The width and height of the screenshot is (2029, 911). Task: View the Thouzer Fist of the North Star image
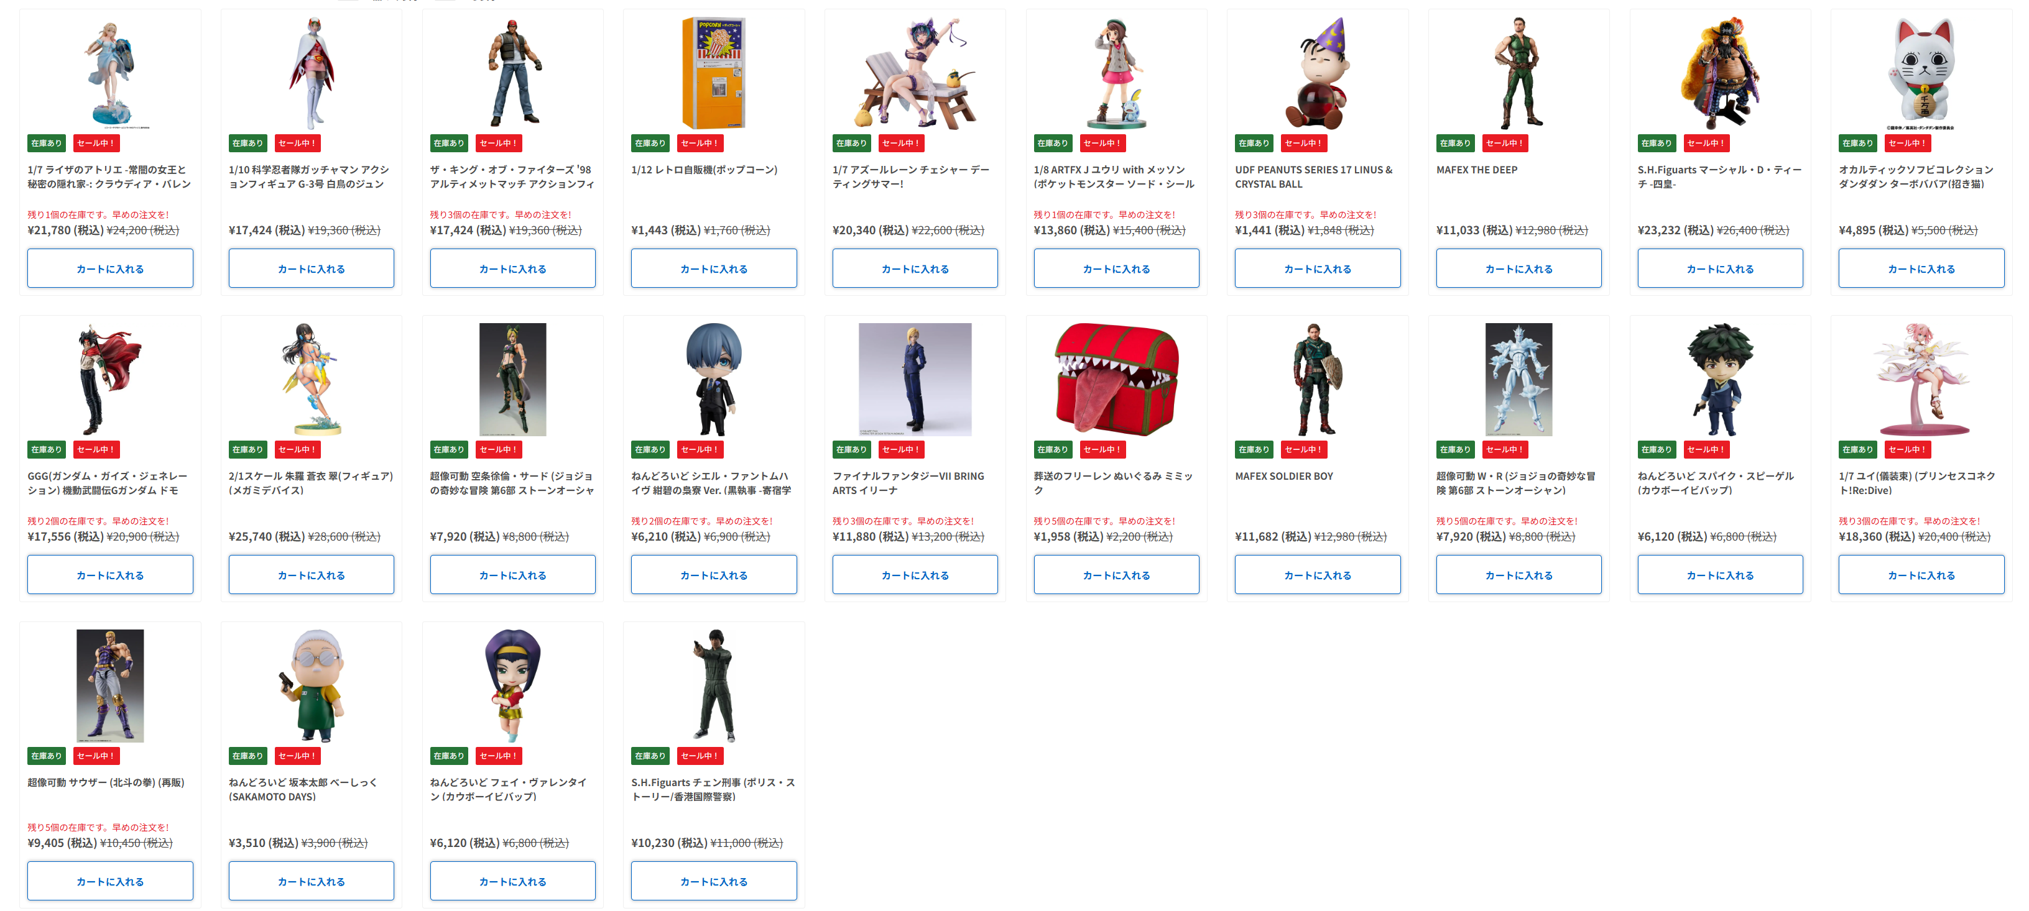[109, 685]
